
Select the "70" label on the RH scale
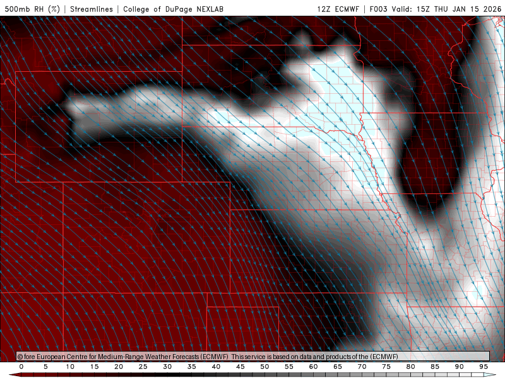[362, 367]
